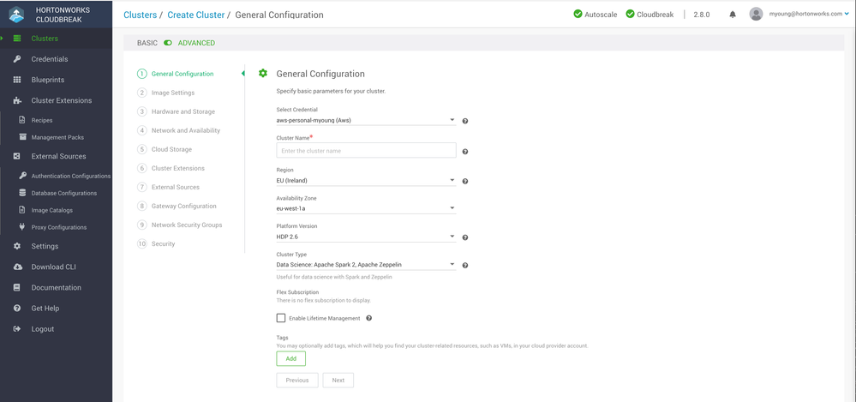
Task: Click the Authentication Configurations key icon
Action: point(22,176)
